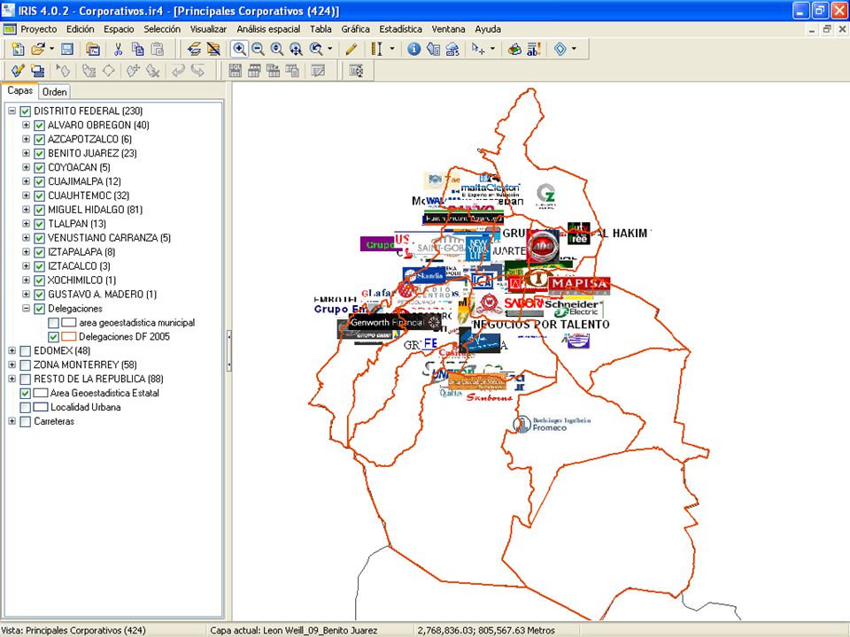Check the Localidad Urbana layer
Screen dimensions: 850x637
25,407
